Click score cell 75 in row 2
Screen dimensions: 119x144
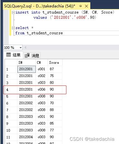55,76
